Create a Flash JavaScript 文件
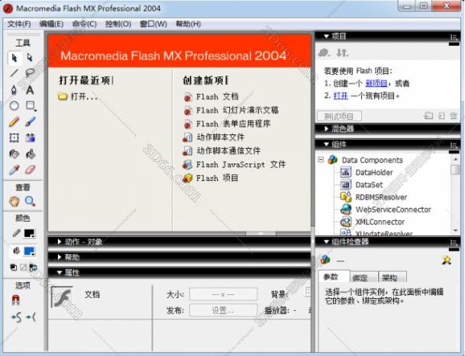Viewport: 465px width, 356px height. (x=234, y=164)
